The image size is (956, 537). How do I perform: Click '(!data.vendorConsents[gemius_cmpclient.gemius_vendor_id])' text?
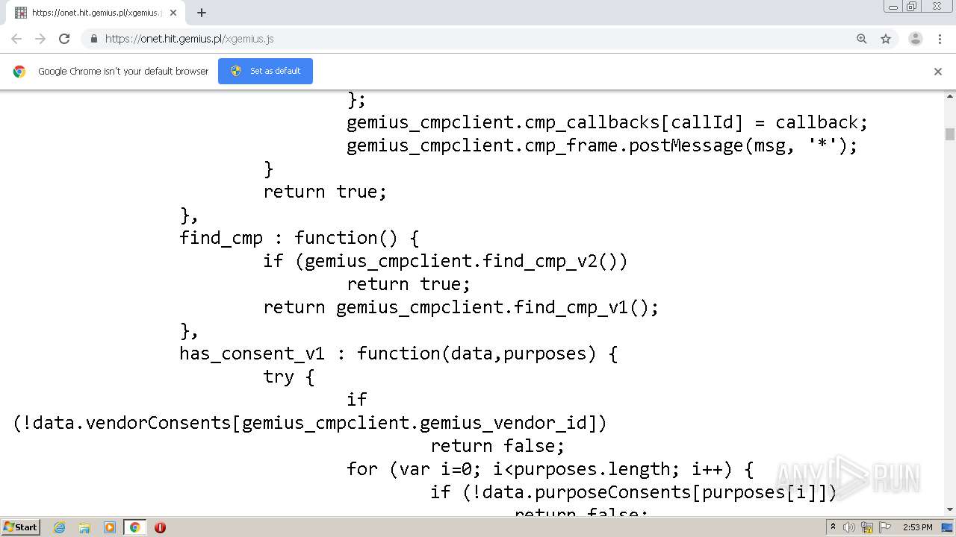310,423
